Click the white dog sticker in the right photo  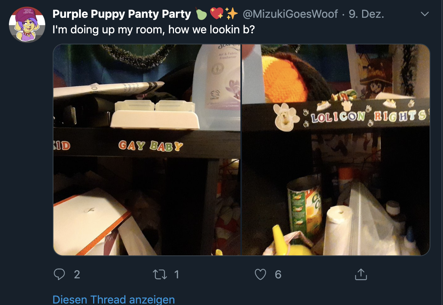286,117
